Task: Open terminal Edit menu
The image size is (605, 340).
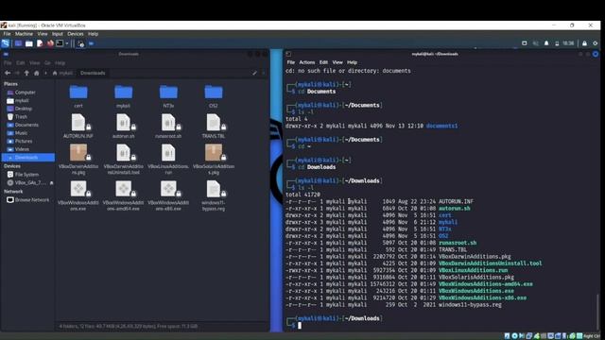Action: click(323, 62)
